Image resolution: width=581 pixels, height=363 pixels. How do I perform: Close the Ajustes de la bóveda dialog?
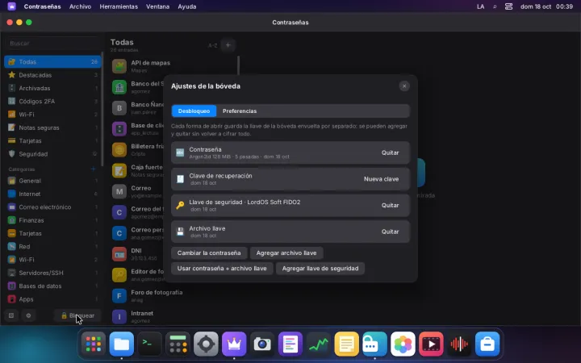coord(404,86)
